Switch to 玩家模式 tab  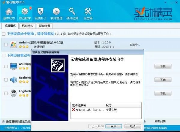click(x=27, y=26)
